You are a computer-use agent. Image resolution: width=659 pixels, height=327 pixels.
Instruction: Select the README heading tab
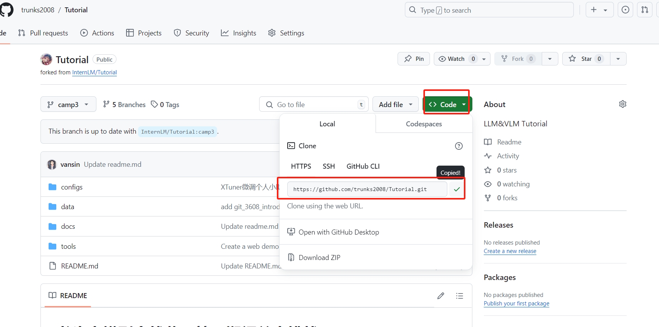[68, 296]
